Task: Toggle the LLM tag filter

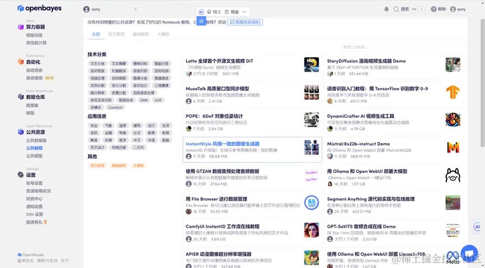Action: click(158, 100)
